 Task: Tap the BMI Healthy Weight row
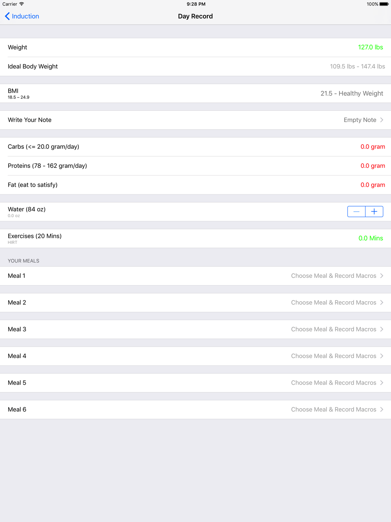(195, 94)
